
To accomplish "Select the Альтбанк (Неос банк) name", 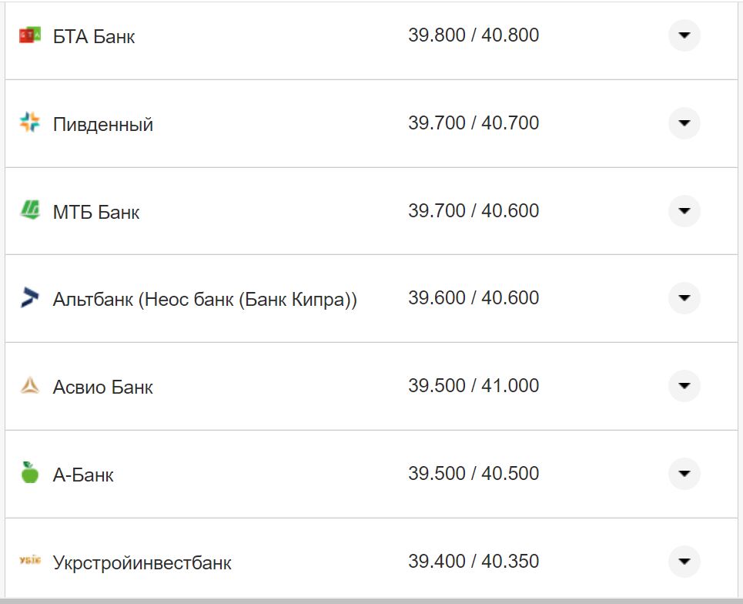I will click(x=205, y=299).
